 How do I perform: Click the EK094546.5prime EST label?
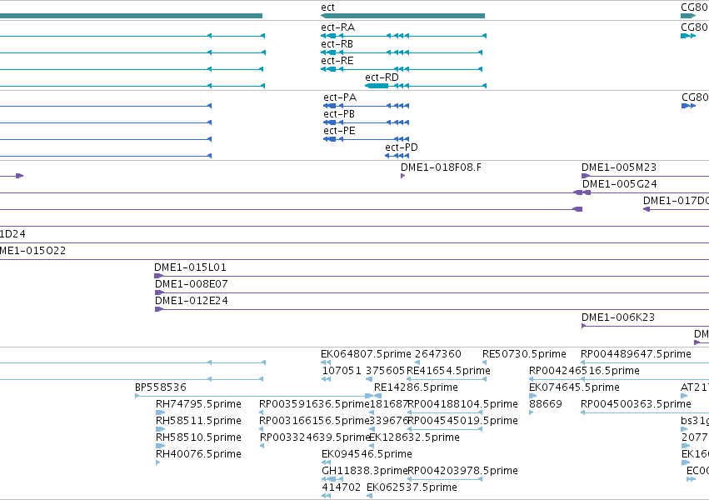coord(367,454)
